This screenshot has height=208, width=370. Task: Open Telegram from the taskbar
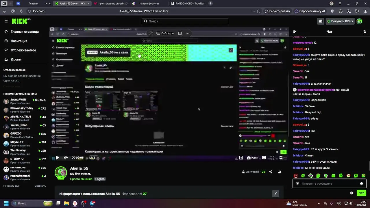(92, 203)
